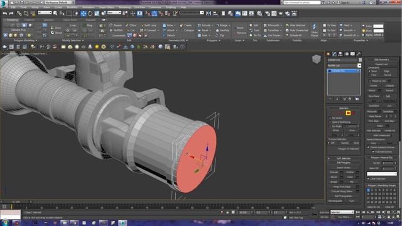Click Repeat Last in Edit Geometry

pyautogui.click(x=381, y=64)
